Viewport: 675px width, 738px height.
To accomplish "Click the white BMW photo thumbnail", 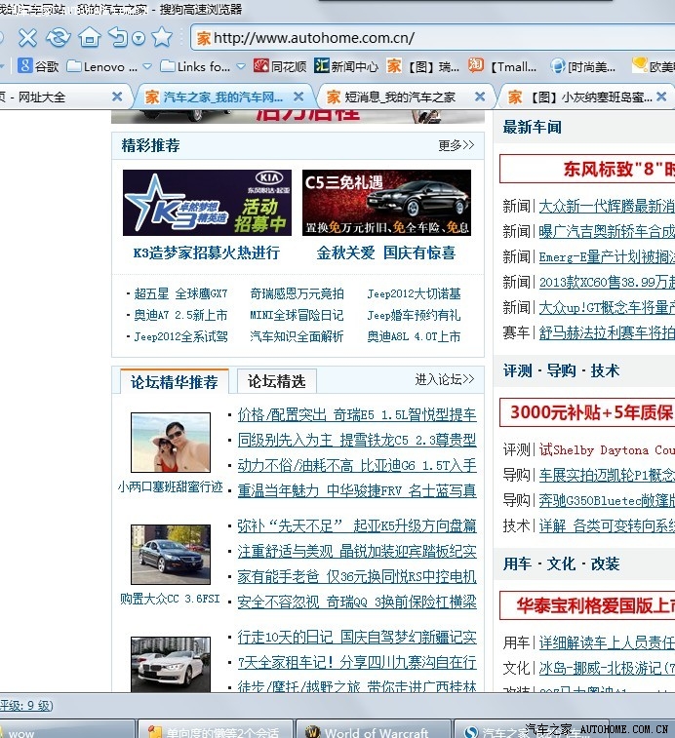I will [171, 664].
